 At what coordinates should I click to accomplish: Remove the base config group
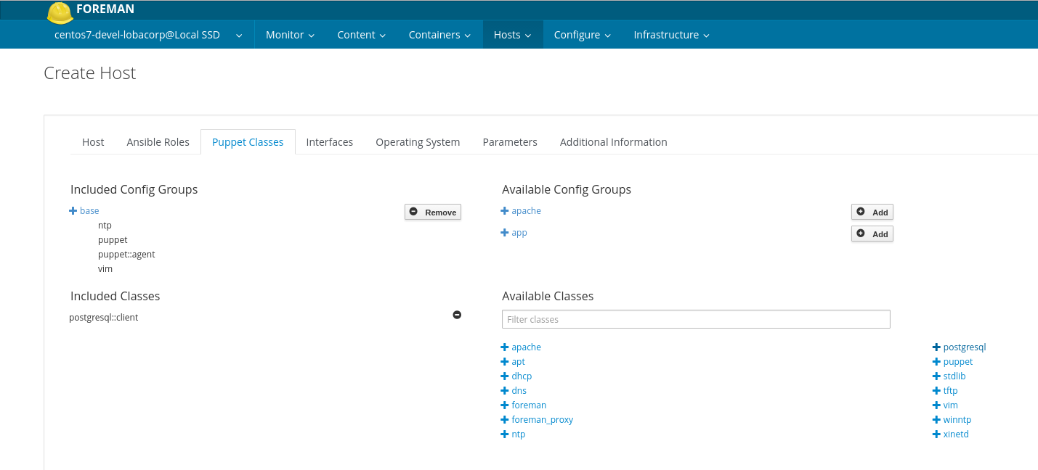[x=433, y=212]
